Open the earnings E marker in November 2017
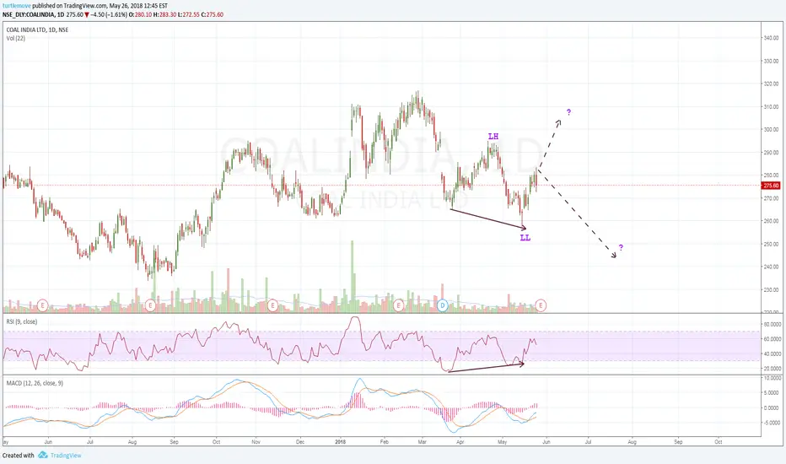Screen dimensions: 786x464 pyautogui.click(x=272, y=305)
